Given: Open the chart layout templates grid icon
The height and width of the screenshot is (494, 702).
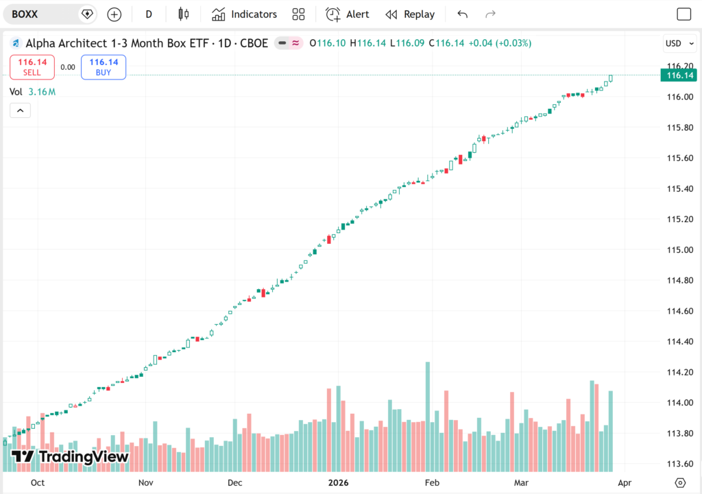Looking at the screenshot, I should 298,14.
